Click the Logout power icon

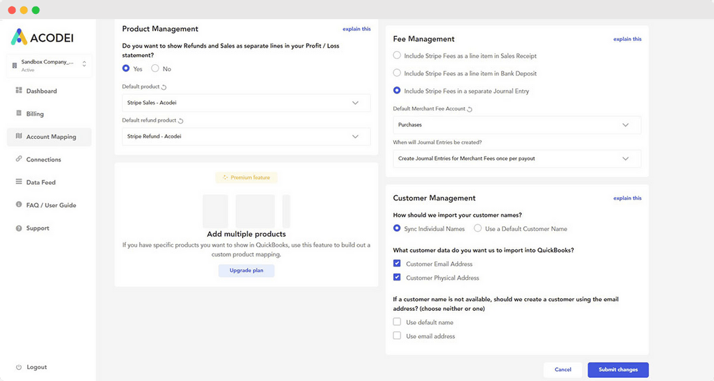pyautogui.click(x=19, y=367)
